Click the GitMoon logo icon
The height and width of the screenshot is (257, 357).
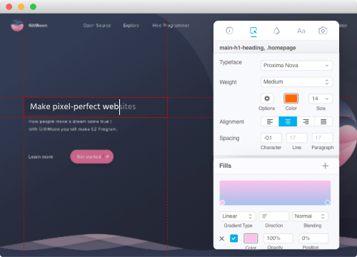[17, 25]
